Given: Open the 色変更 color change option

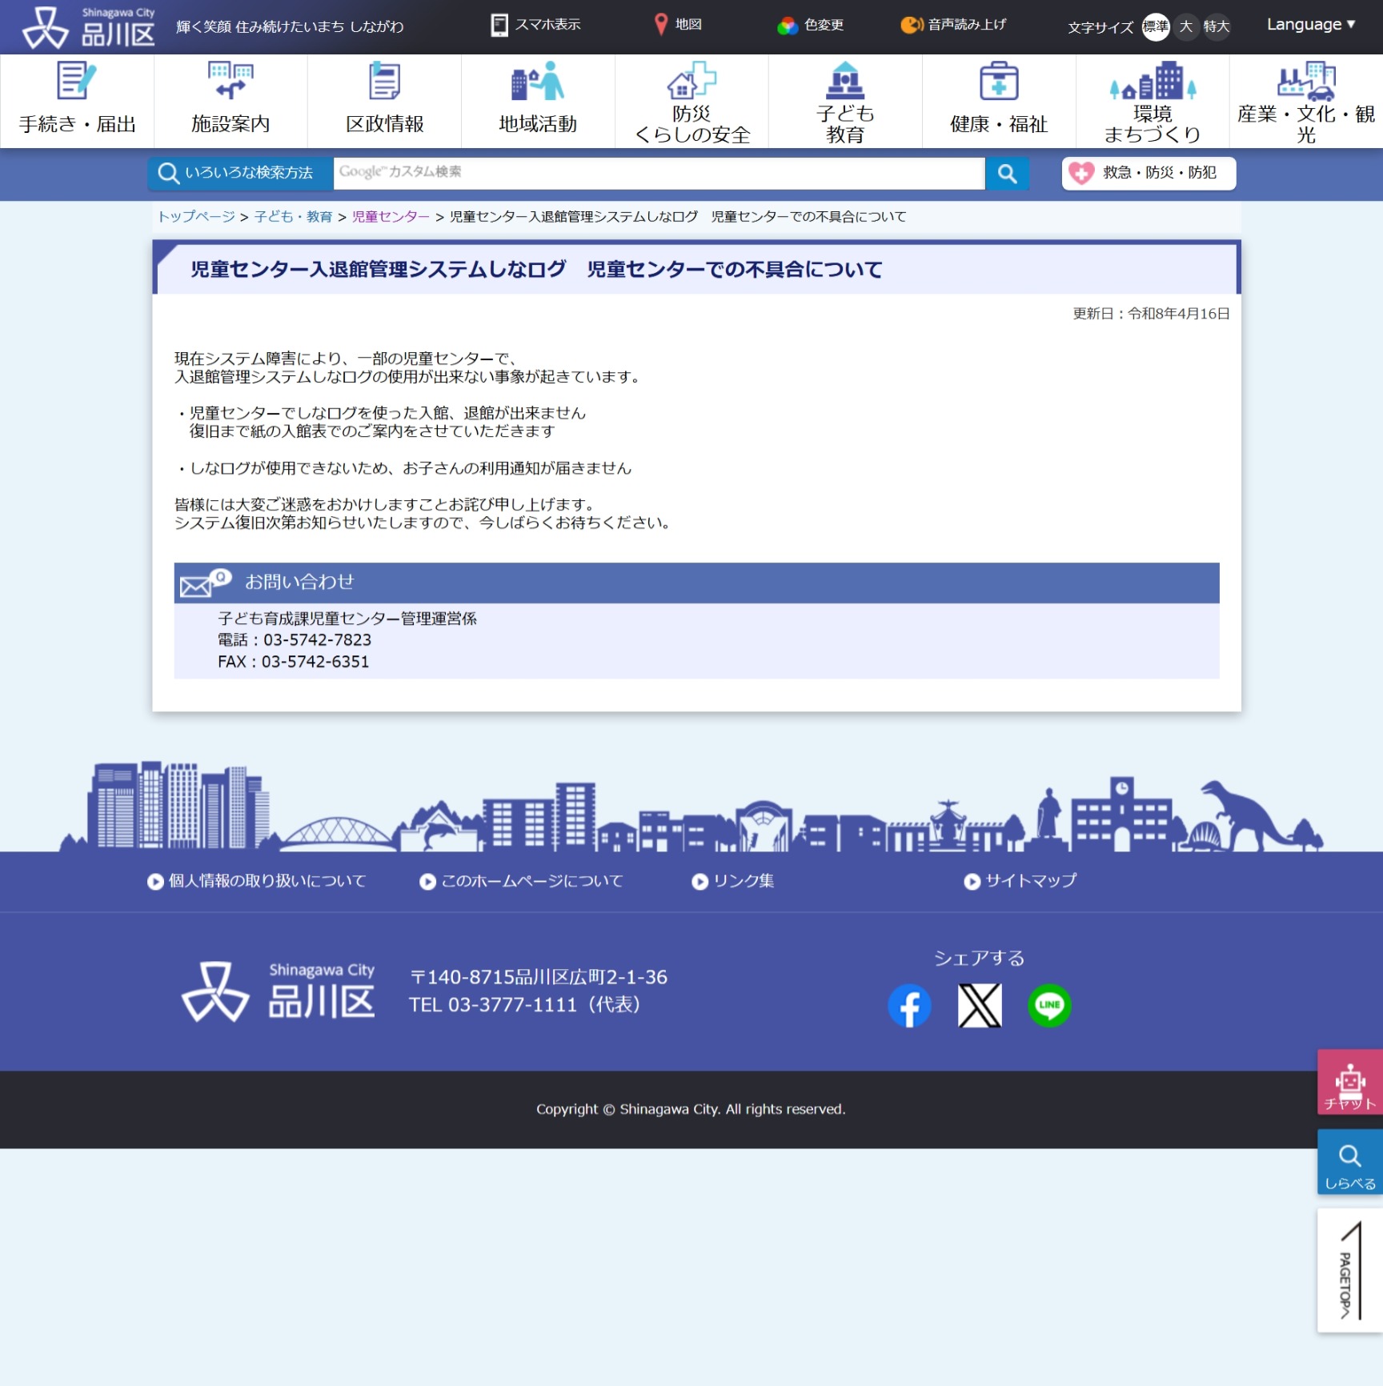Looking at the screenshot, I should 812,26.
